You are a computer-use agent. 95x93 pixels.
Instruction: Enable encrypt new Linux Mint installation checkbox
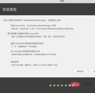pos(9,43)
